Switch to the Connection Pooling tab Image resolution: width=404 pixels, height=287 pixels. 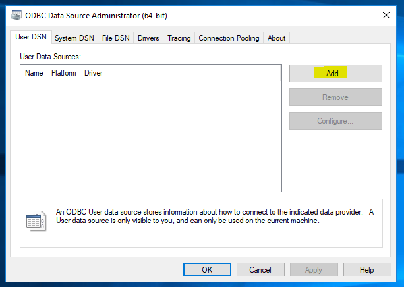[229, 38]
